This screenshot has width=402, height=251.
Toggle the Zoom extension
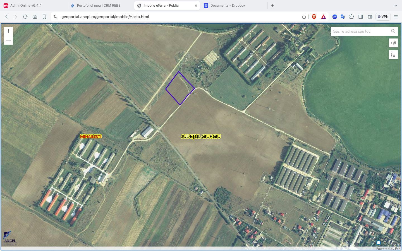point(334,17)
